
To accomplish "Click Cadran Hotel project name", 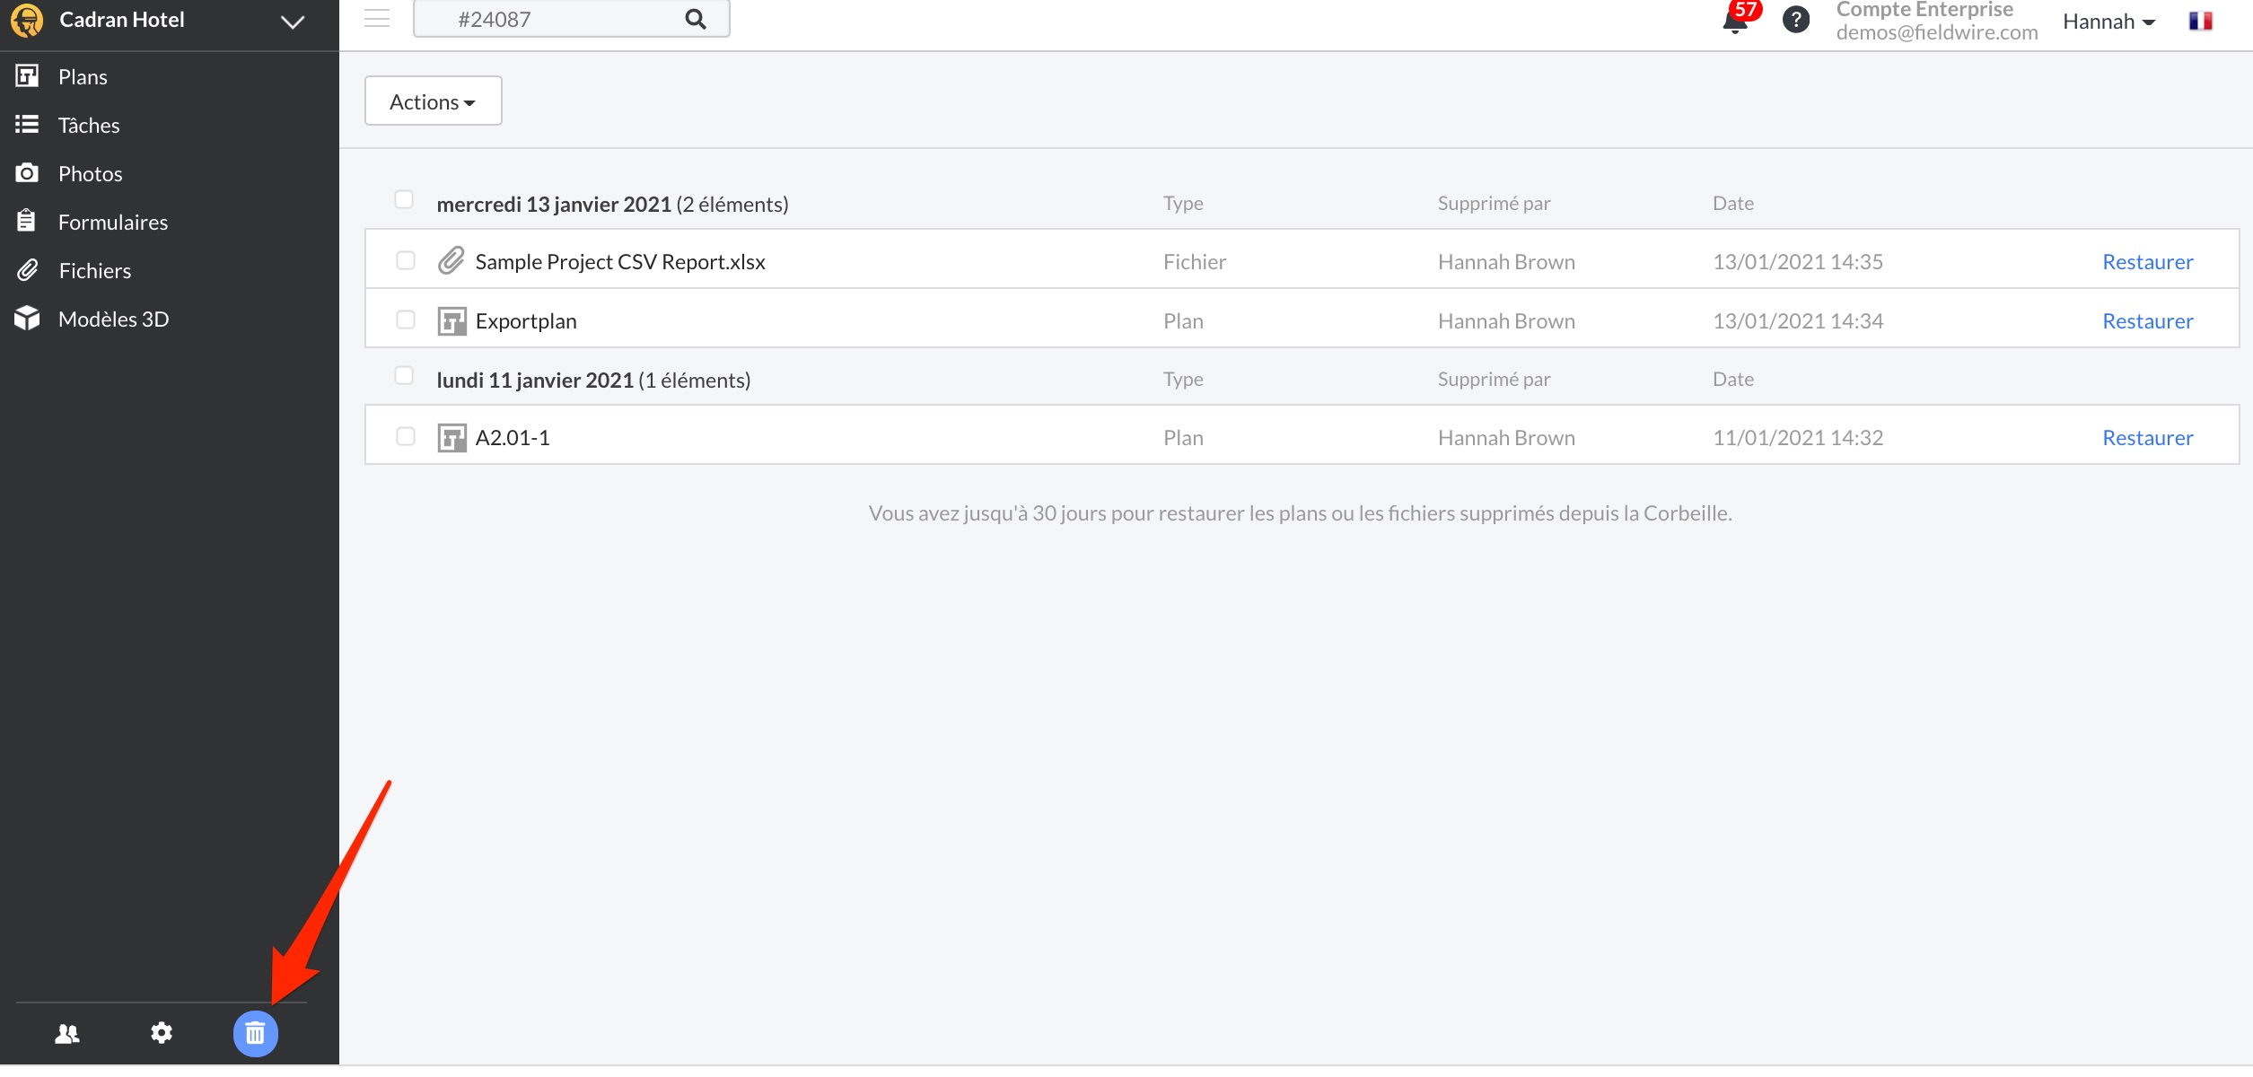I will (x=122, y=20).
